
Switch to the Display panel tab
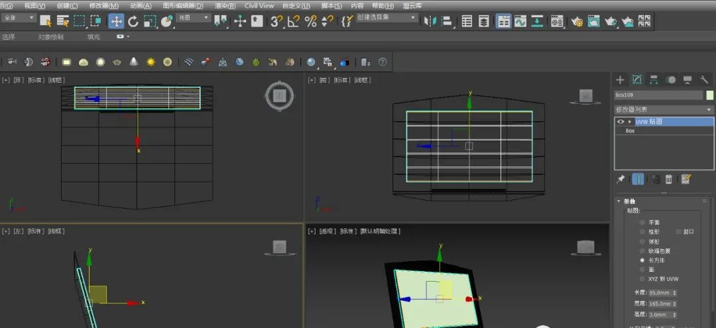pos(687,80)
